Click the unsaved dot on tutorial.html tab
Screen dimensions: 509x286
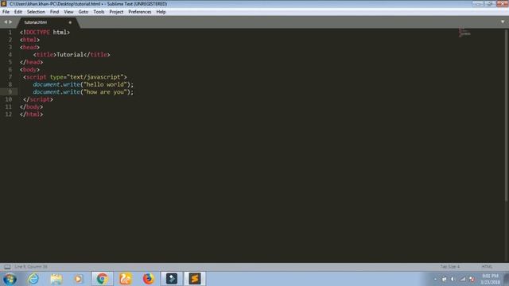coord(70,22)
